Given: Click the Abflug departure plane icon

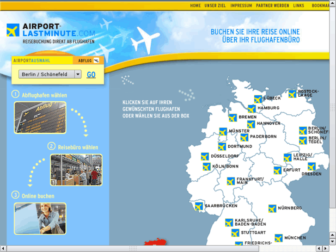Looking at the screenshot, I should click(x=97, y=61).
